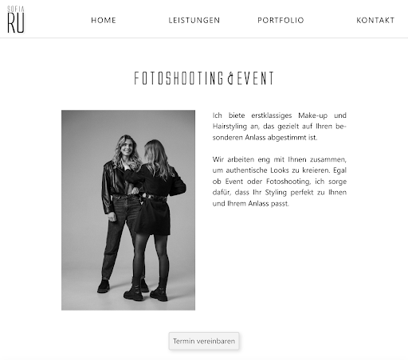Click the ampersand symbol in the heading
The height and width of the screenshot is (360, 408).
(230, 78)
